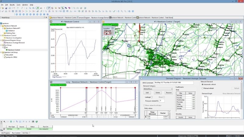The image size is (244, 137).
Task: Select the Manual refresh radio button
Action: pos(203,88)
